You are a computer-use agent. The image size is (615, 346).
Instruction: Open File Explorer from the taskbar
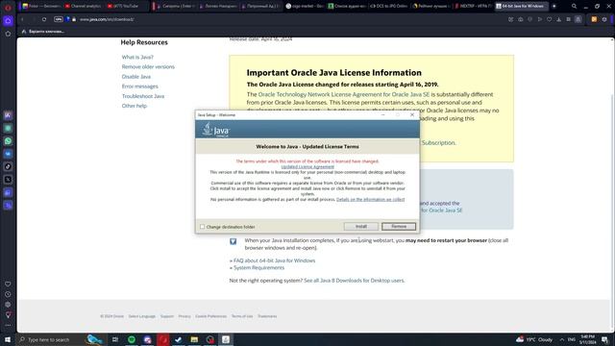tap(194, 339)
